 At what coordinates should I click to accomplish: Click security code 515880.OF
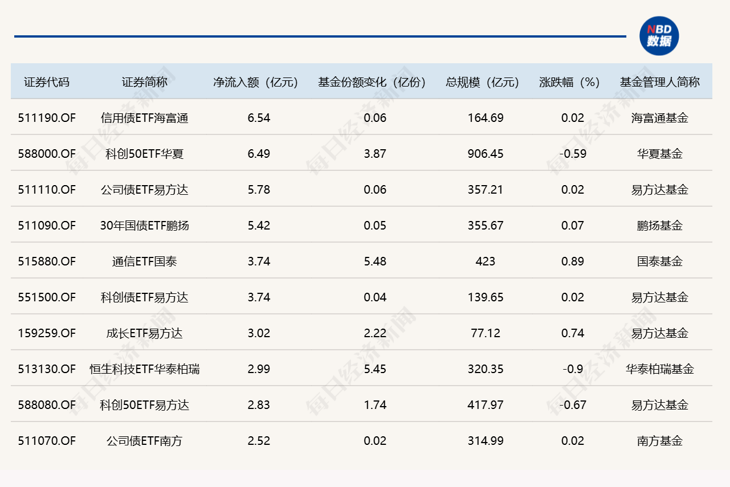point(47,261)
